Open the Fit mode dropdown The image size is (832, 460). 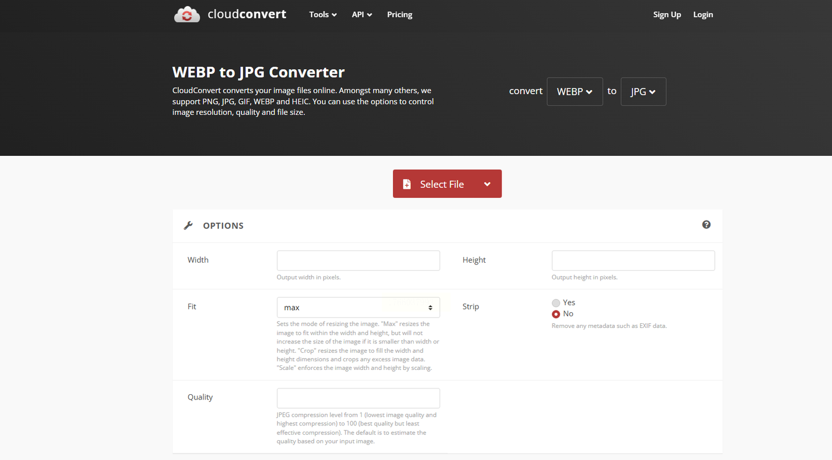(358, 308)
